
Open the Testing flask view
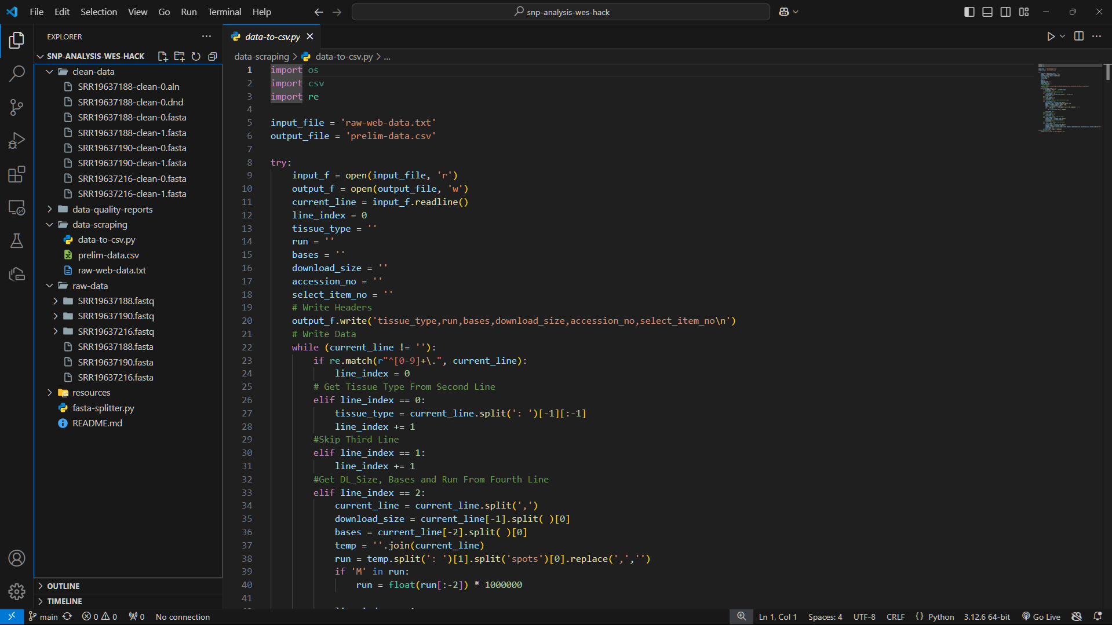[x=17, y=241]
